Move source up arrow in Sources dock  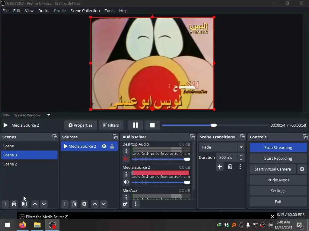point(94,204)
